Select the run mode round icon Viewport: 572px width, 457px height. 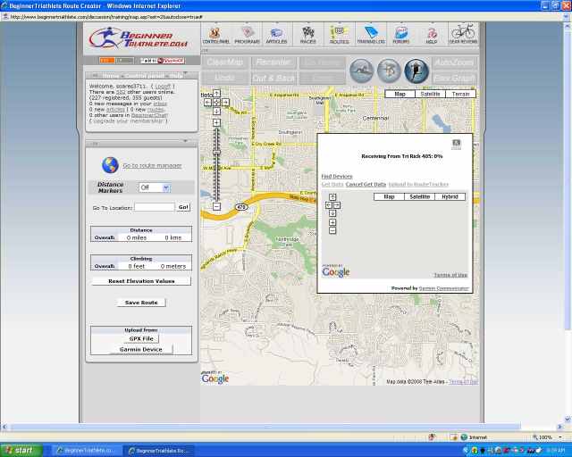point(416,71)
